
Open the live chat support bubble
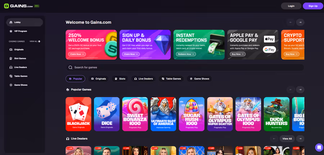click(x=319, y=147)
